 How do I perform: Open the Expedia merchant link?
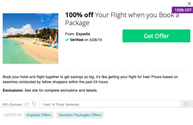[x=83, y=34]
